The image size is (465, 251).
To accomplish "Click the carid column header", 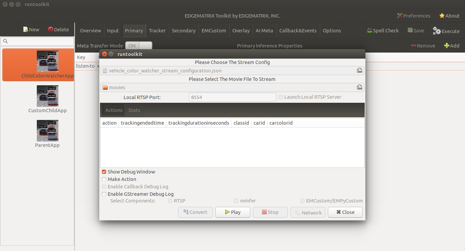I will [x=259, y=123].
